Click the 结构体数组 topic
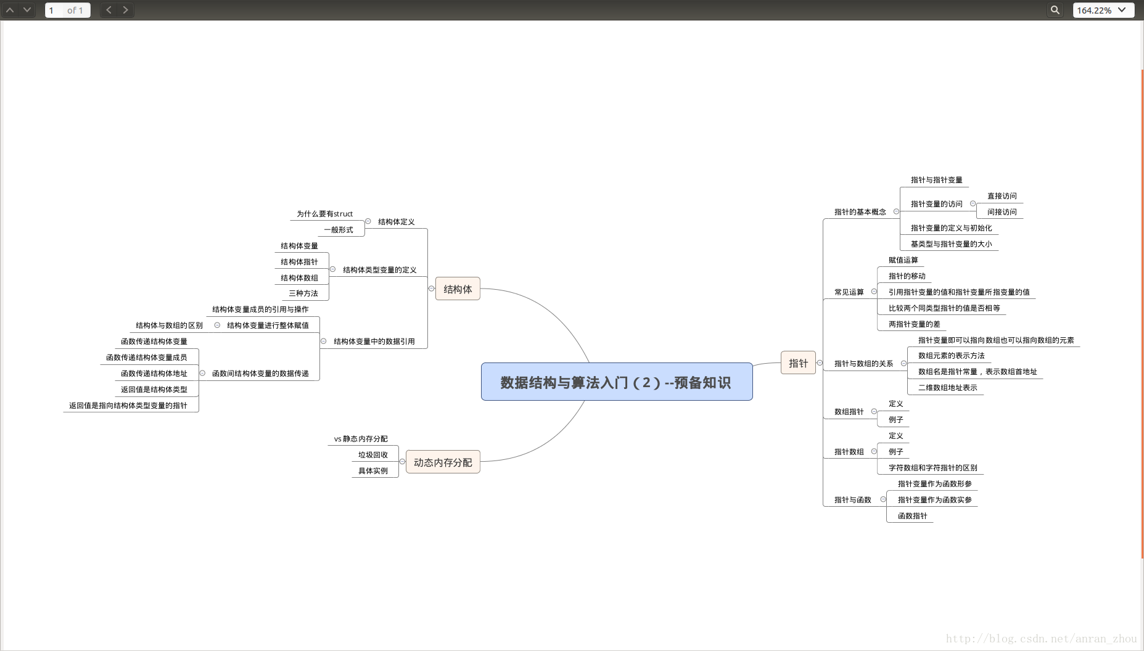 [300, 278]
